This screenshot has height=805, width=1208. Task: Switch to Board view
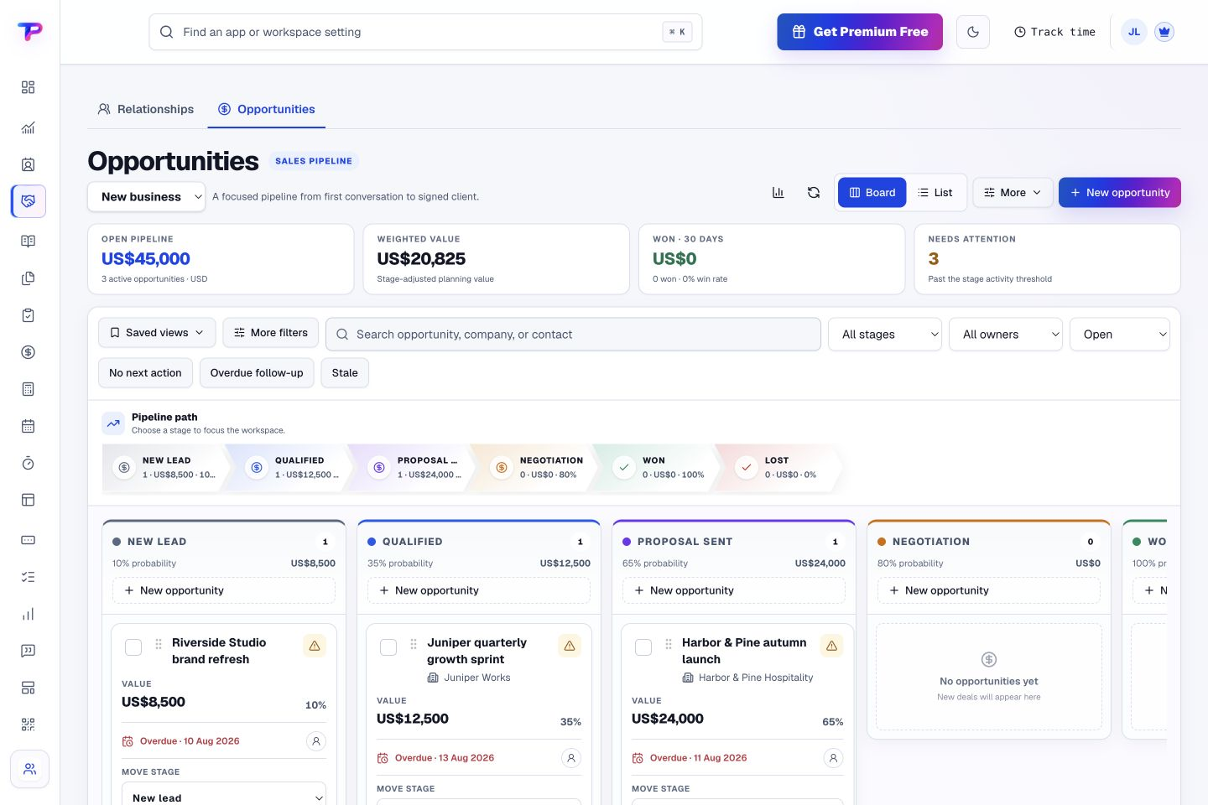(x=872, y=193)
